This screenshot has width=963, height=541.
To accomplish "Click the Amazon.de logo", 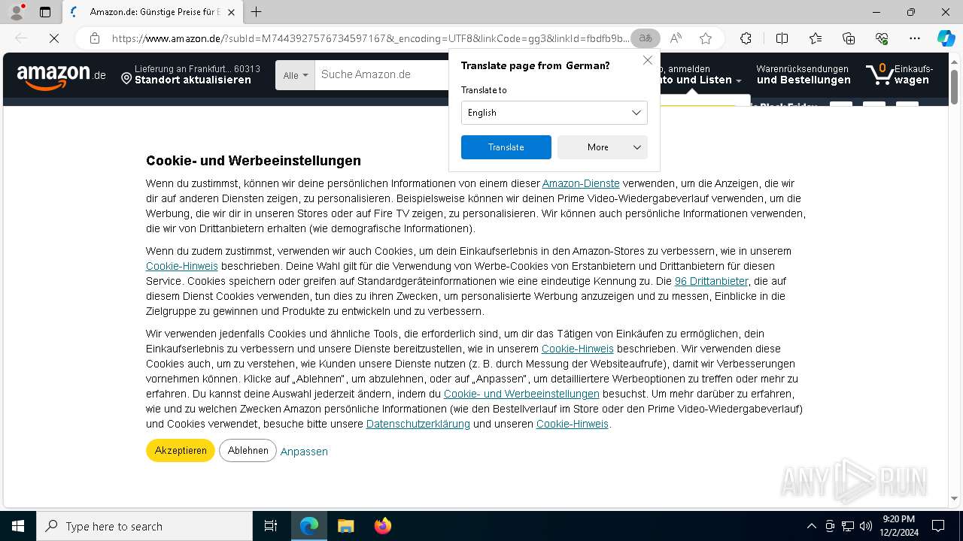I will click(x=61, y=76).
